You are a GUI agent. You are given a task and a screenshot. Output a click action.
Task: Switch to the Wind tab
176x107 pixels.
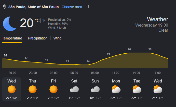(58, 38)
